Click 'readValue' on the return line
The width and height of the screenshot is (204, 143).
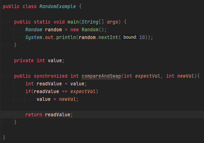[58, 115]
